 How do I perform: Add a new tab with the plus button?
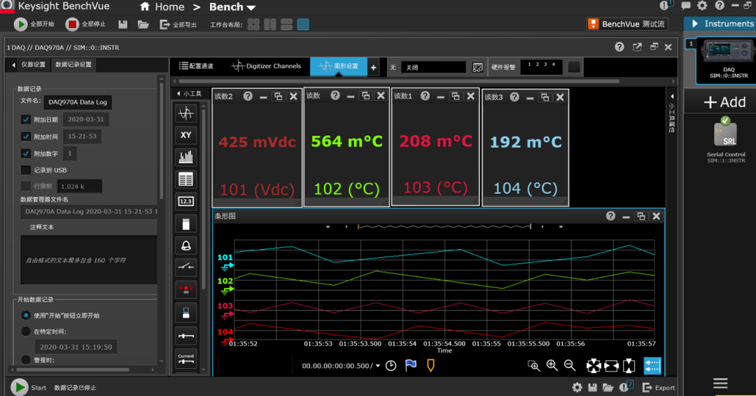coord(374,68)
